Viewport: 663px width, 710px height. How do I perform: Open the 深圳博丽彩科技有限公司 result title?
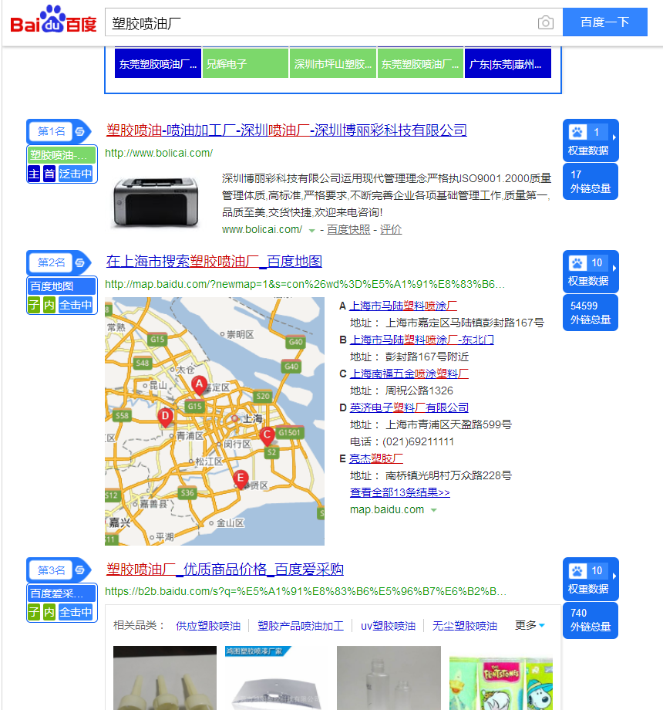286,130
